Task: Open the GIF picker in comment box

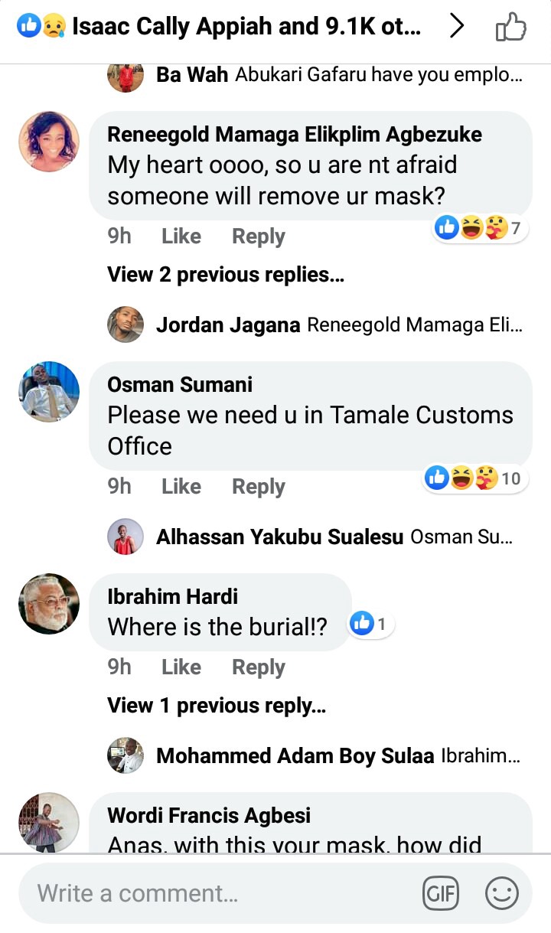Action: click(x=441, y=893)
